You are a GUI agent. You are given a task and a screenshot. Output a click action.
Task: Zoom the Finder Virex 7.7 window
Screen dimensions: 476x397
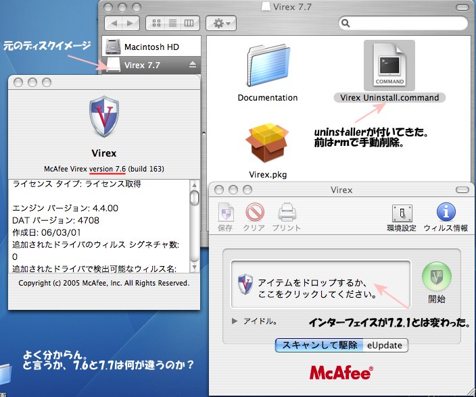point(137,7)
